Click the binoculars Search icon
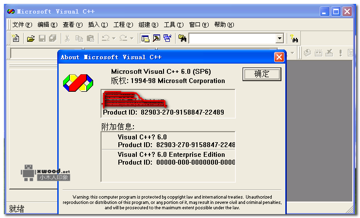 point(294,38)
